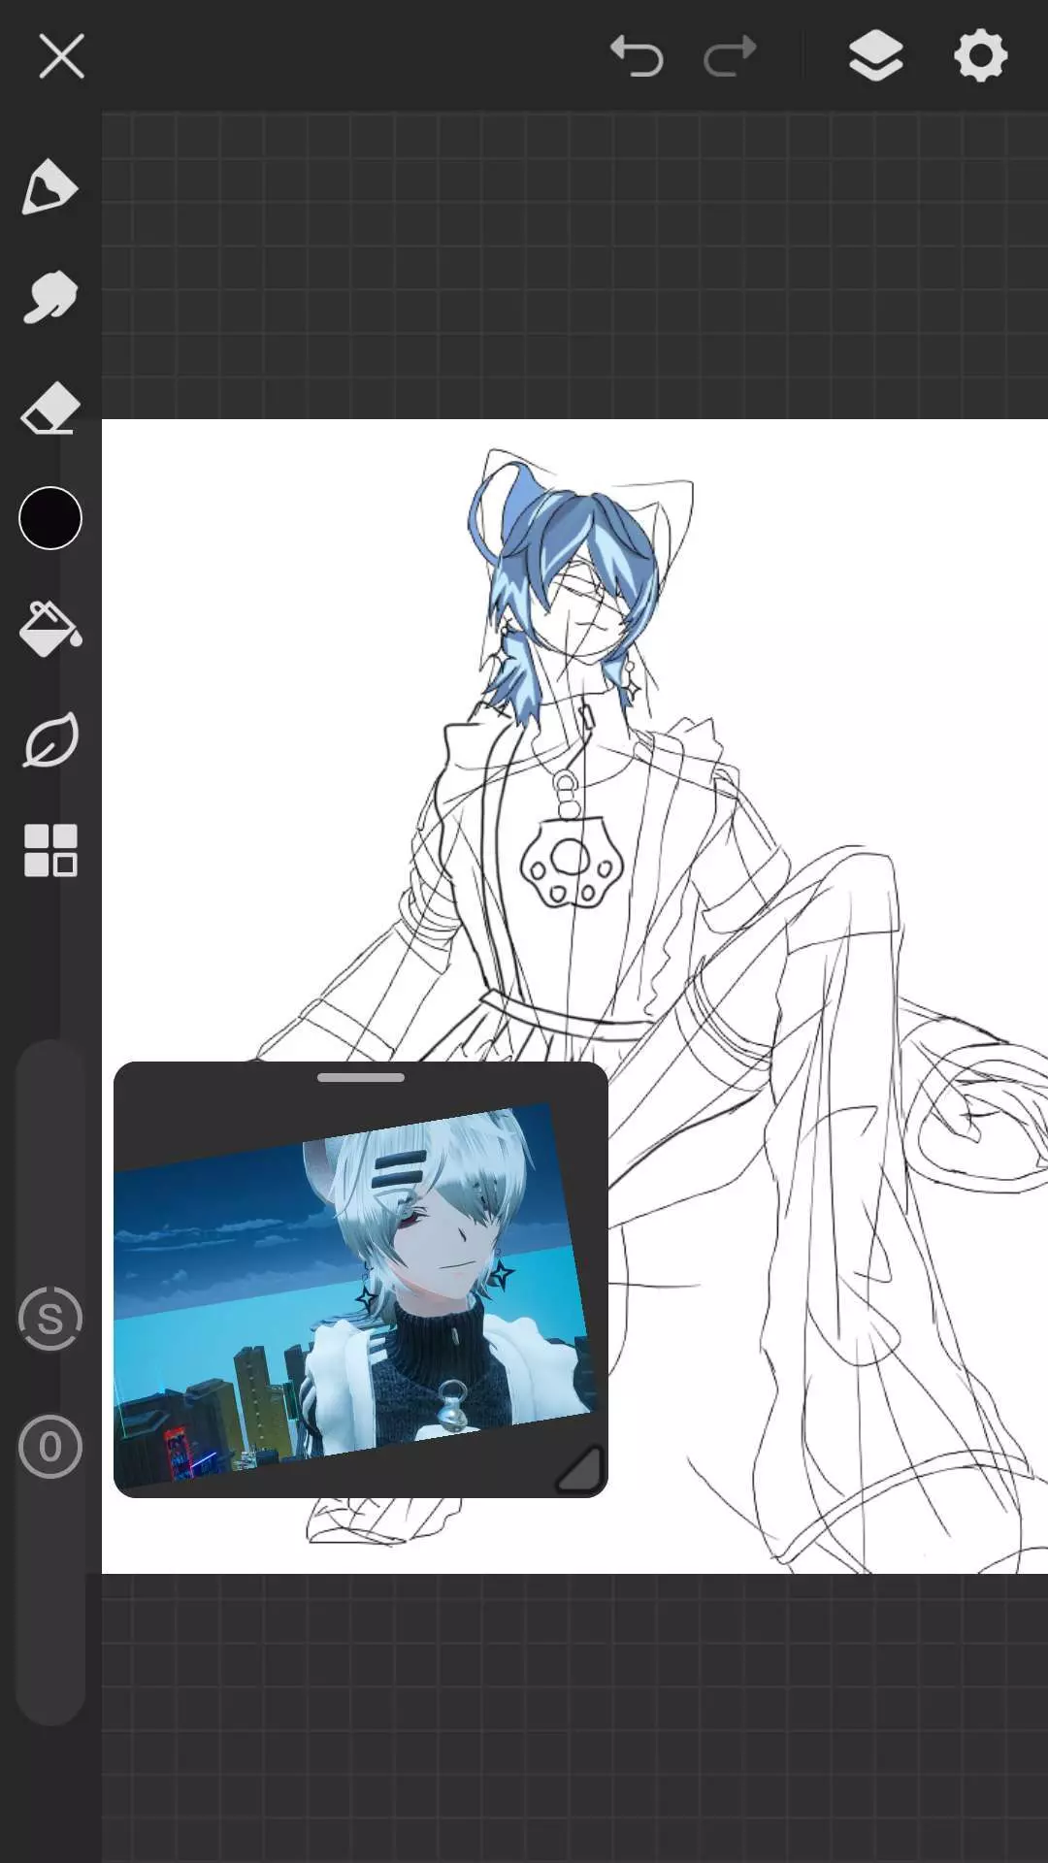Image resolution: width=1048 pixels, height=1863 pixels.
Task: Open the black color swatch
Action: 49,518
